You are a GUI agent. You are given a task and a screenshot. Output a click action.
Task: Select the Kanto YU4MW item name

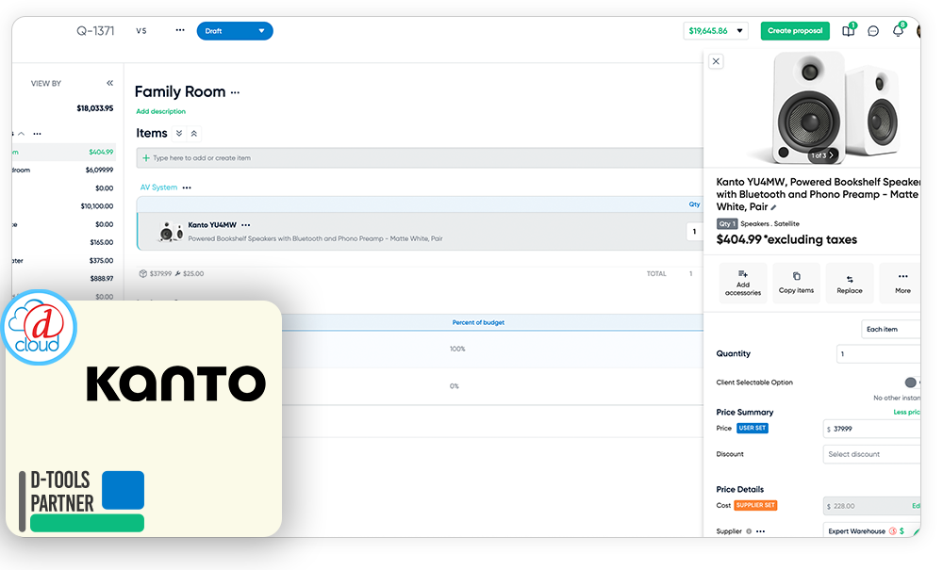(212, 225)
